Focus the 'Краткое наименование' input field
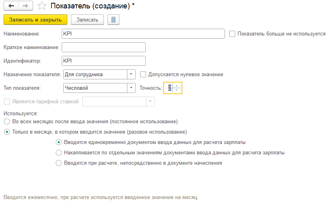Image resolution: width=328 pixels, height=205 pixels. 103,47
